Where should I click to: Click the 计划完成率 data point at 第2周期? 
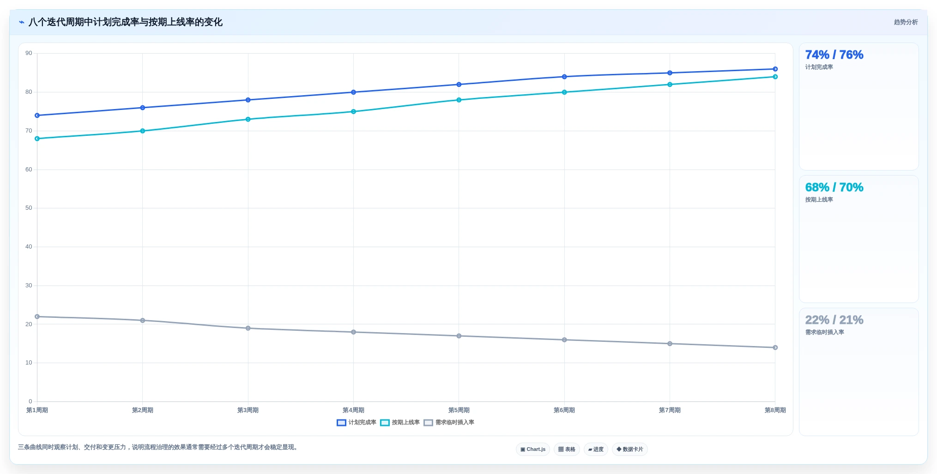(143, 108)
